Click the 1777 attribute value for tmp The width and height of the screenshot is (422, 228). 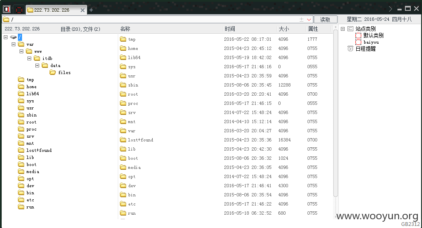click(312, 39)
